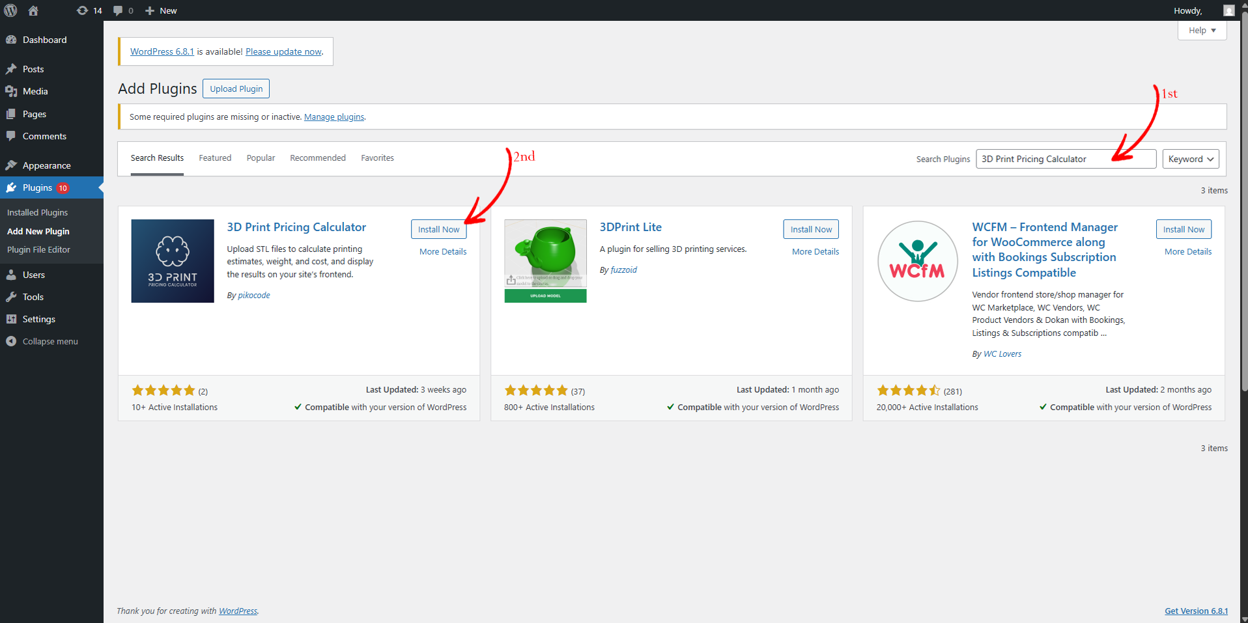This screenshot has width=1248, height=623.
Task: Open More Details for 3DPrint Lite
Action: coord(815,251)
